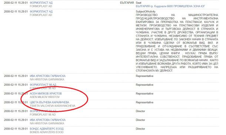Screen dimensions: 226x135
Task: Click transliteration 'ASEN MILKOV HRISTOV'
Action: 45,97
